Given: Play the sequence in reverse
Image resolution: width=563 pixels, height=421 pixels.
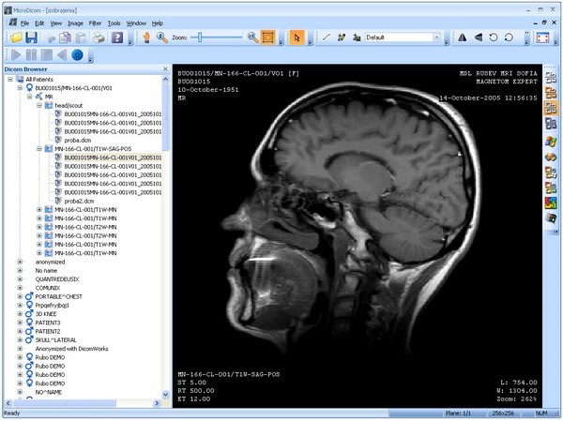Looking at the screenshot, I should point(62,55).
